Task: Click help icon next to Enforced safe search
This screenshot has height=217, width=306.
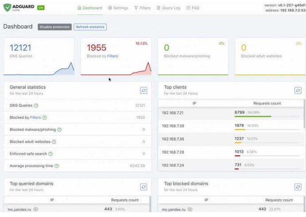Action: point(50,154)
